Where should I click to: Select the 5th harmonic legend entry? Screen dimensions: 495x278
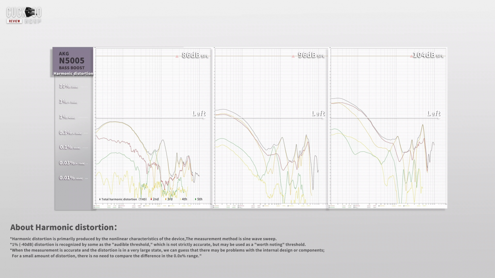click(x=199, y=199)
